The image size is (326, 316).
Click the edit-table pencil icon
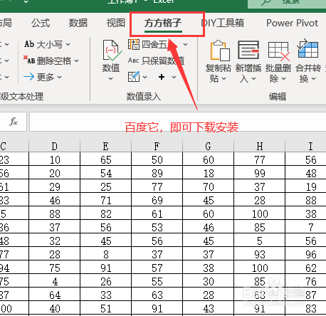click(x=134, y=77)
